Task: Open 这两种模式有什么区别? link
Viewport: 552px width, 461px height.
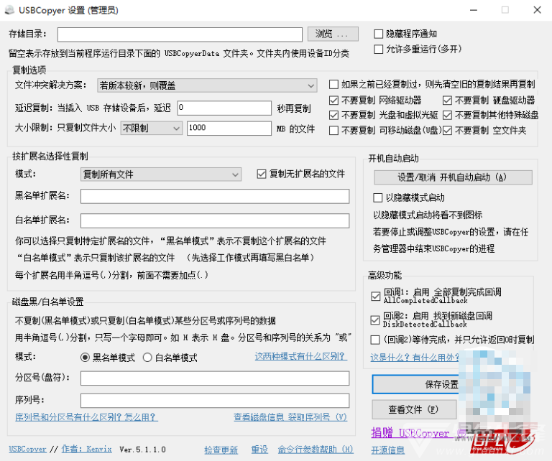Action: pyautogui.click(x=300, y=356)
